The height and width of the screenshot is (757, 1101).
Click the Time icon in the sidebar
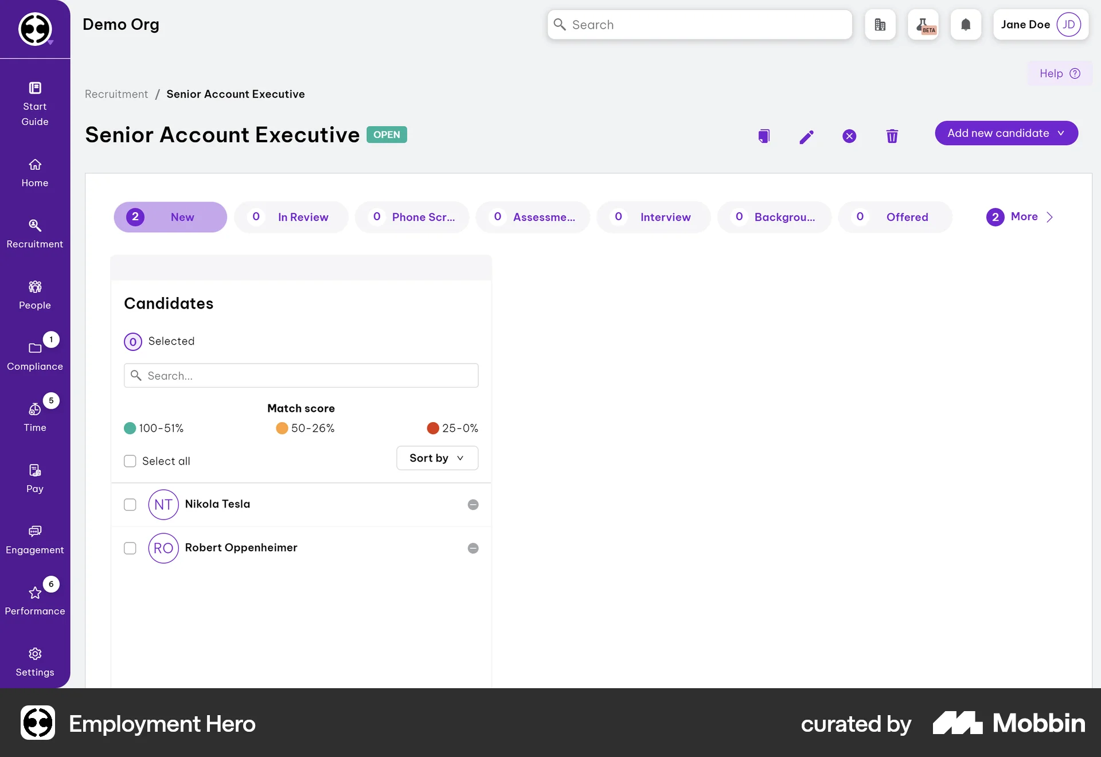[34, 416]
